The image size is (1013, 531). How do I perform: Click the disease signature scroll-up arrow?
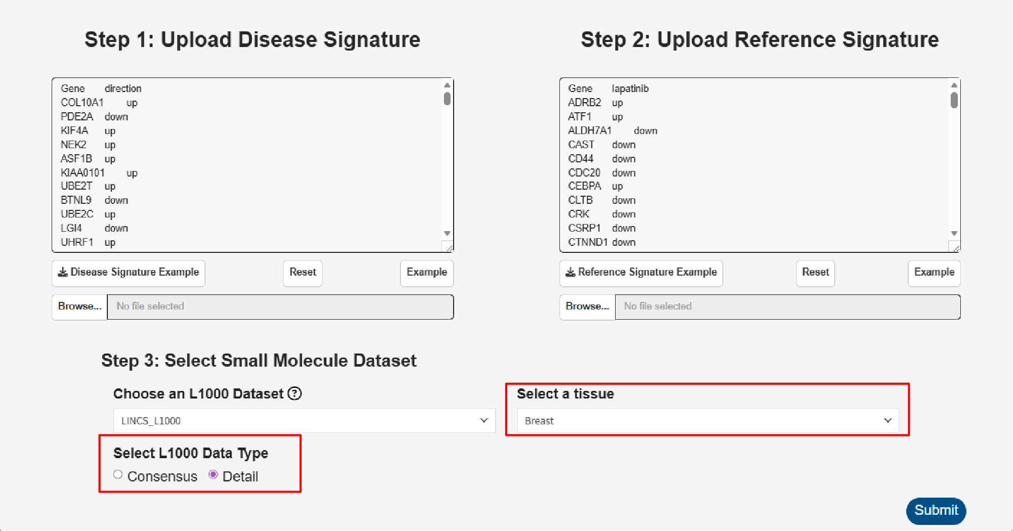point(447,85)
